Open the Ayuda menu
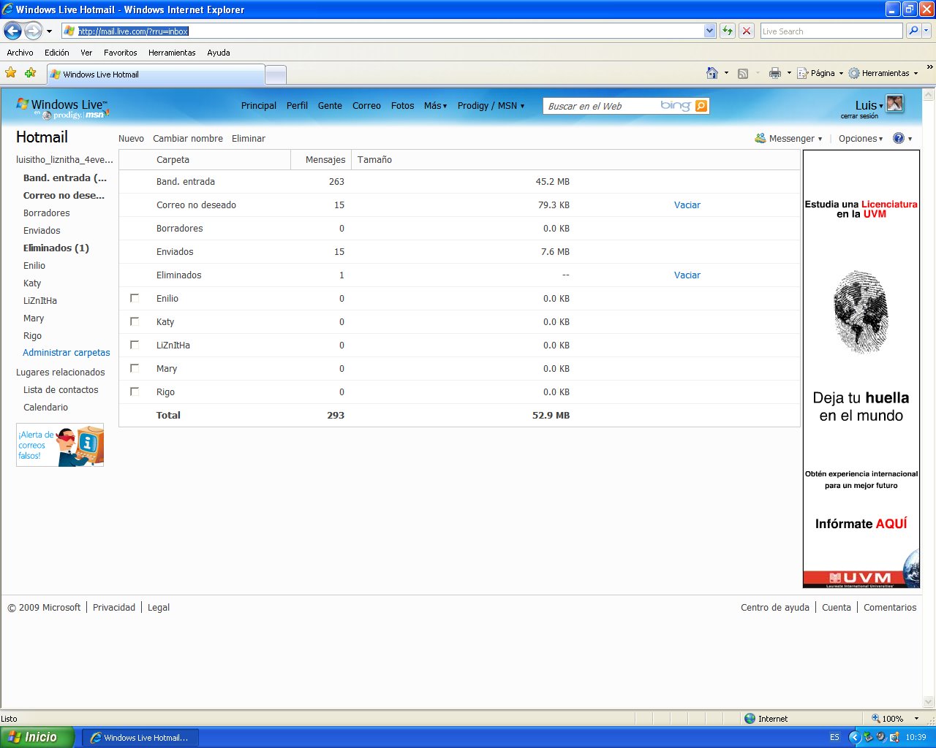The image size is (936, 748). pos(218,53)
